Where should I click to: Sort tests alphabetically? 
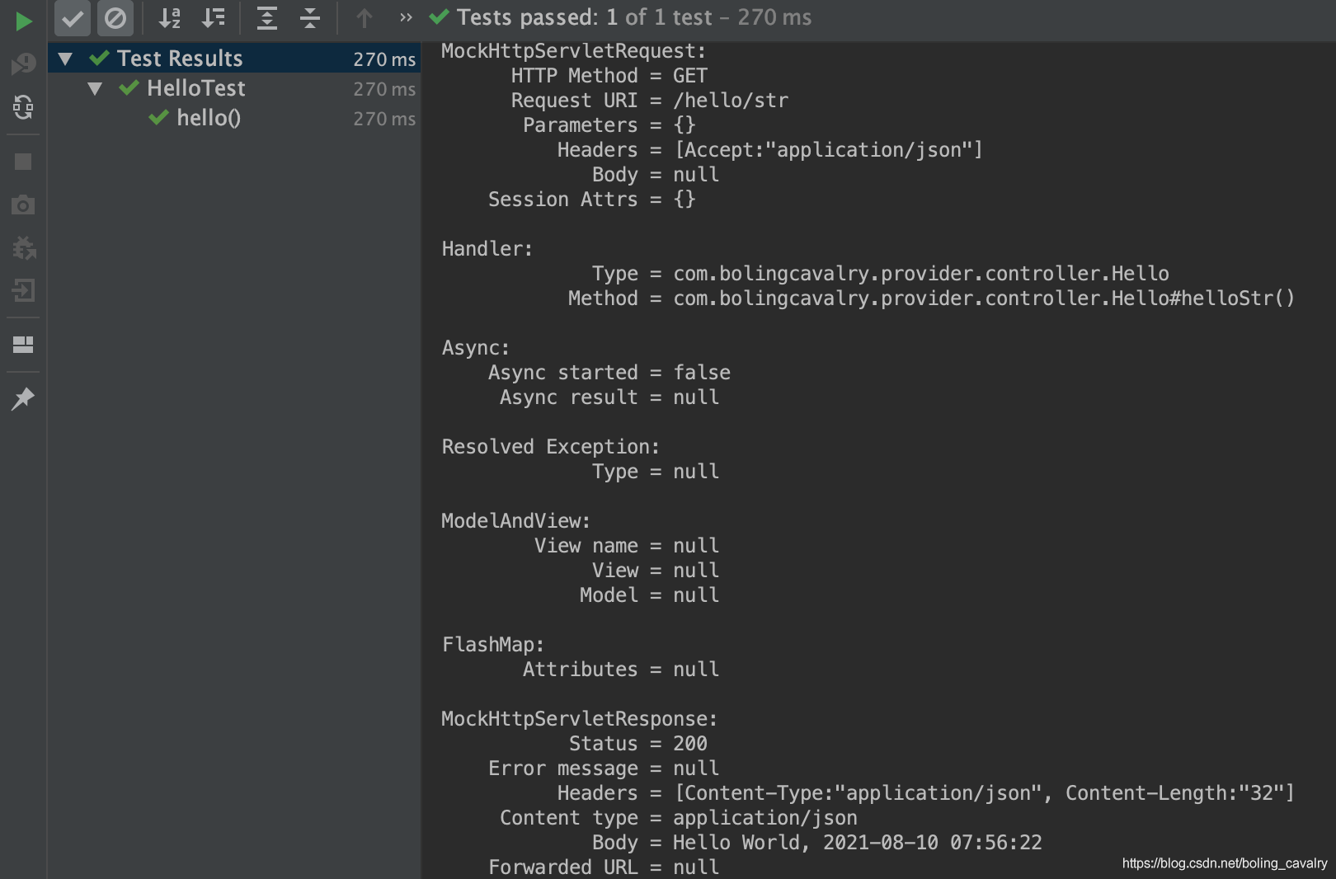point(170,18)
